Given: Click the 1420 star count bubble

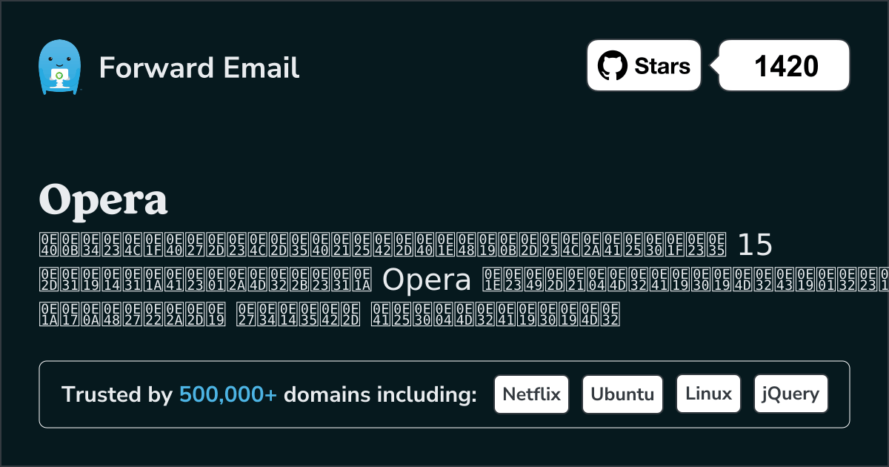Looking at the screenshot, I should (783, 65).
